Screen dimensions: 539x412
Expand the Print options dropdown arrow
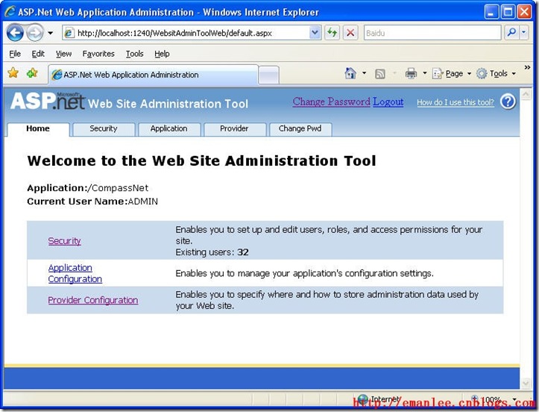click(425, 73)
